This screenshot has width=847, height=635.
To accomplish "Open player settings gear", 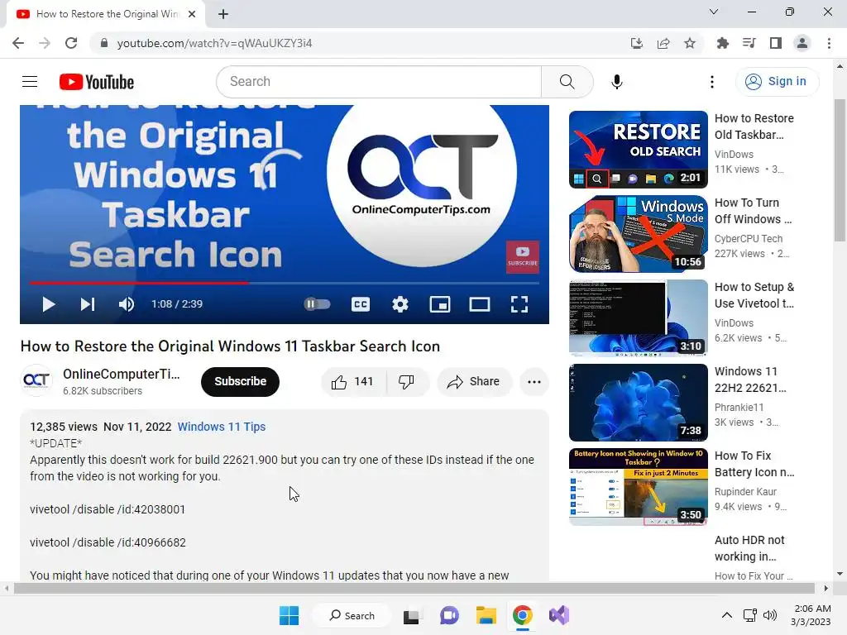I will (x=400, y=304).
